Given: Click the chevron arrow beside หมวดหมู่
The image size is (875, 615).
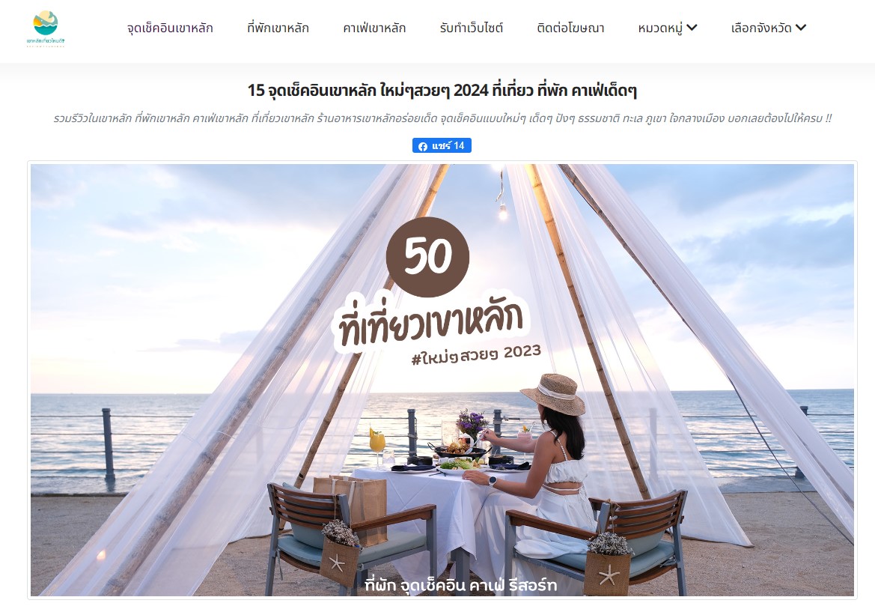Looking at the screenshot, I should click(692, 28).
